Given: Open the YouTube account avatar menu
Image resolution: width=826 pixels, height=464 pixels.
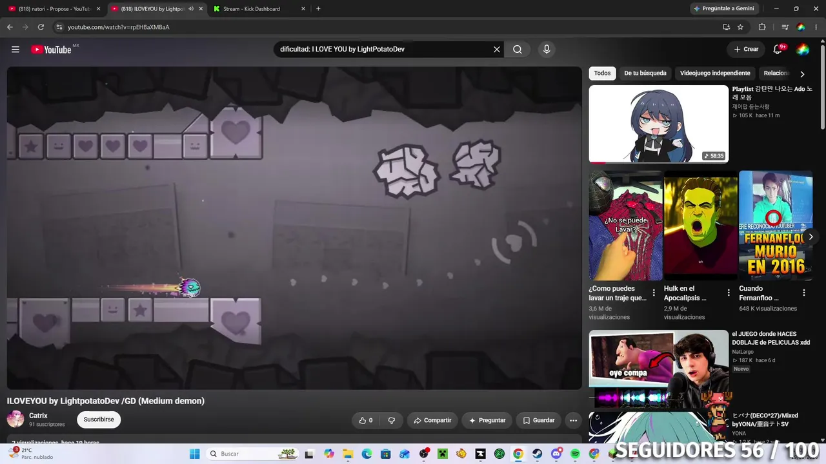Looking at the screenshot, I should 803,50.
